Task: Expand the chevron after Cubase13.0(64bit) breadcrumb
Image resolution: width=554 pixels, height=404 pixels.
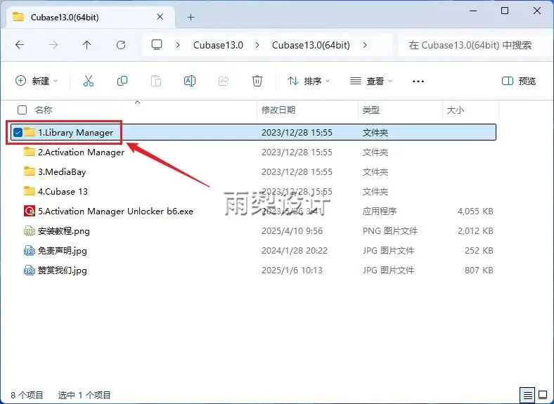Action: [x=365, y=45]
